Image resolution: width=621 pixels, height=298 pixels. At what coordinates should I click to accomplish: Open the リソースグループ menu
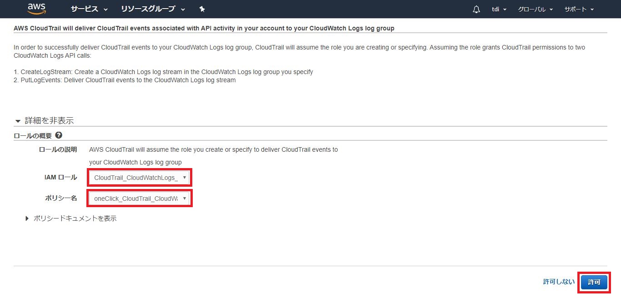(x=148, y=9)
